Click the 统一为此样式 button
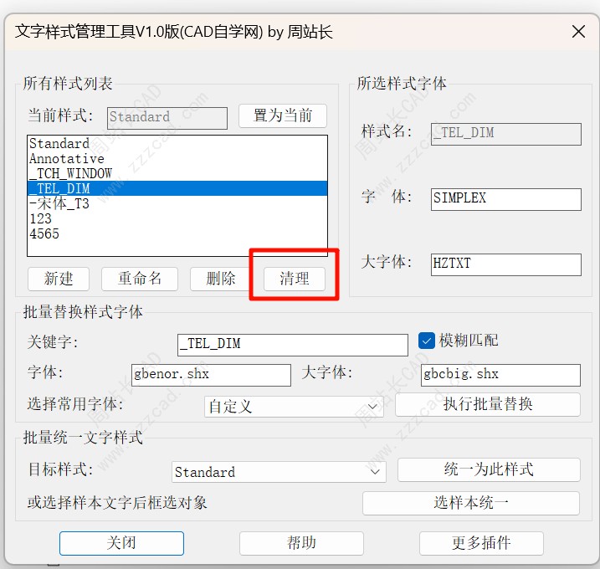This screenshot has height=569, width=600. click(488, 469)
